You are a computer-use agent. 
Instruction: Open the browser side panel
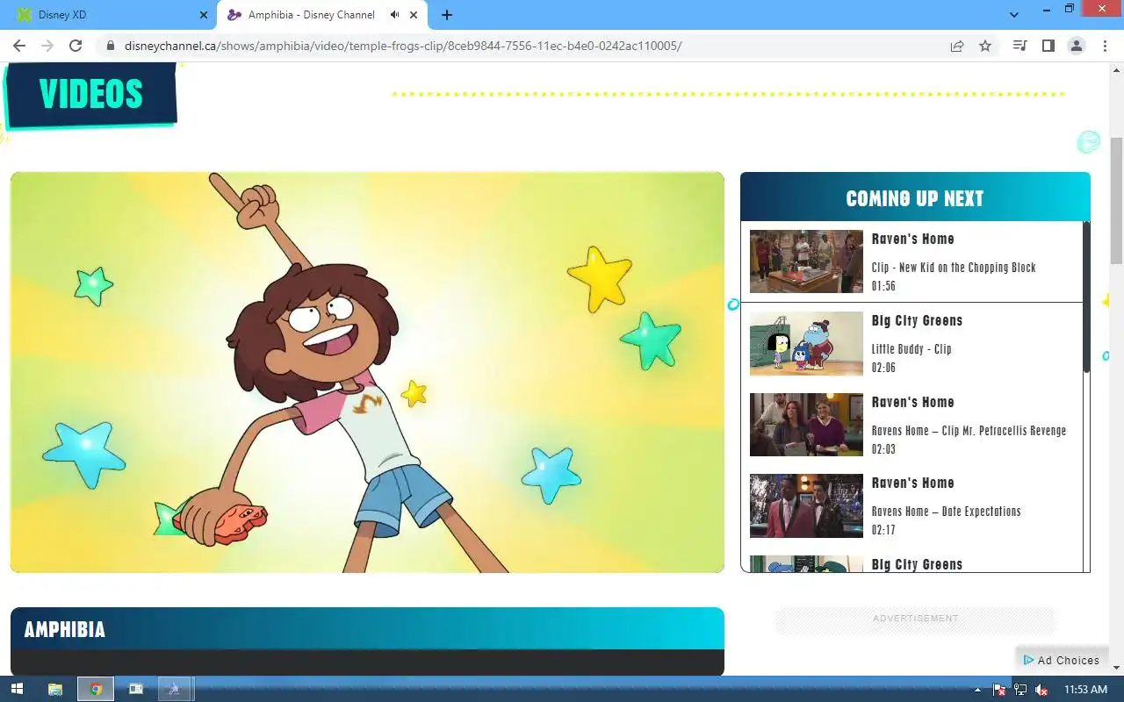(x=1048, y=46)
